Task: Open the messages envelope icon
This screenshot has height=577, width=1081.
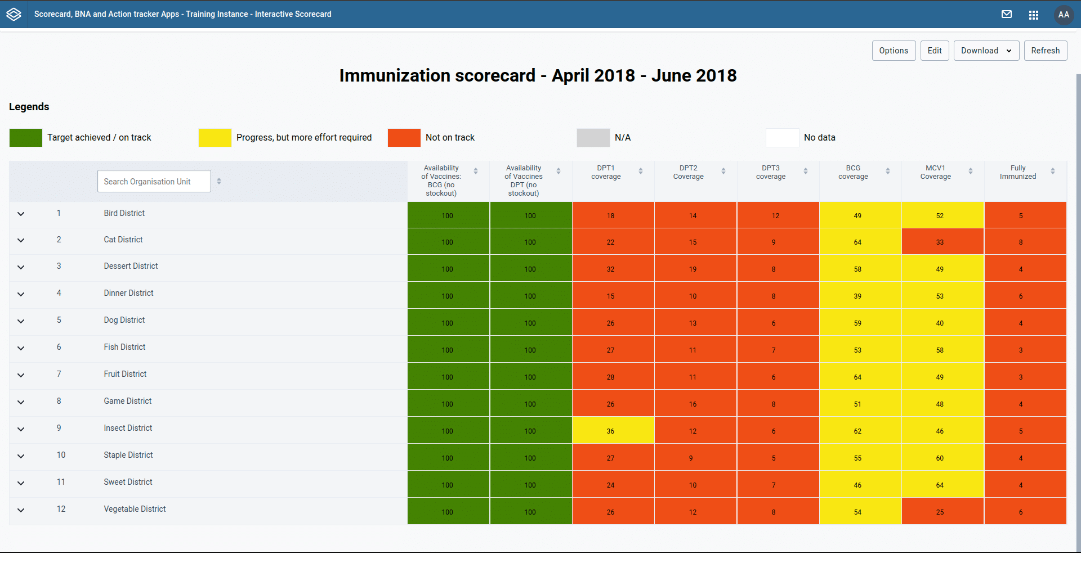Action: [x=1007, y=14]
